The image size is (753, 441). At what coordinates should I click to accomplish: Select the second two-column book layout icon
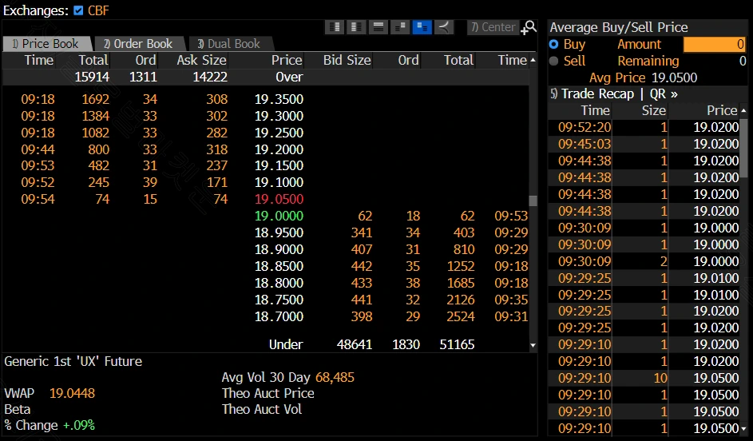click(356, 27)
